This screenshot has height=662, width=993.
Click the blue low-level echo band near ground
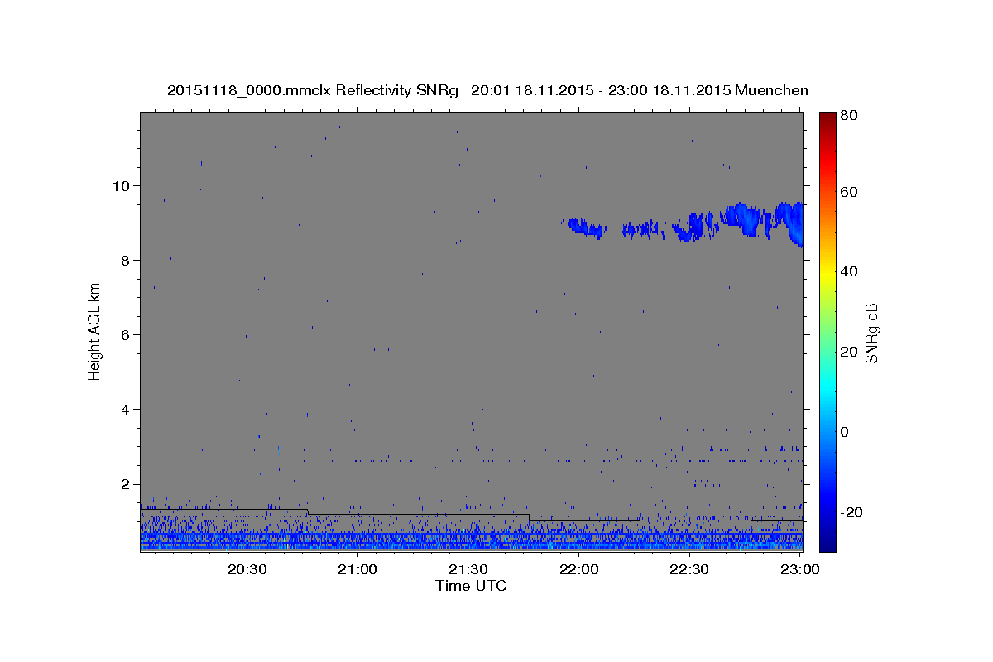(471, 540)
